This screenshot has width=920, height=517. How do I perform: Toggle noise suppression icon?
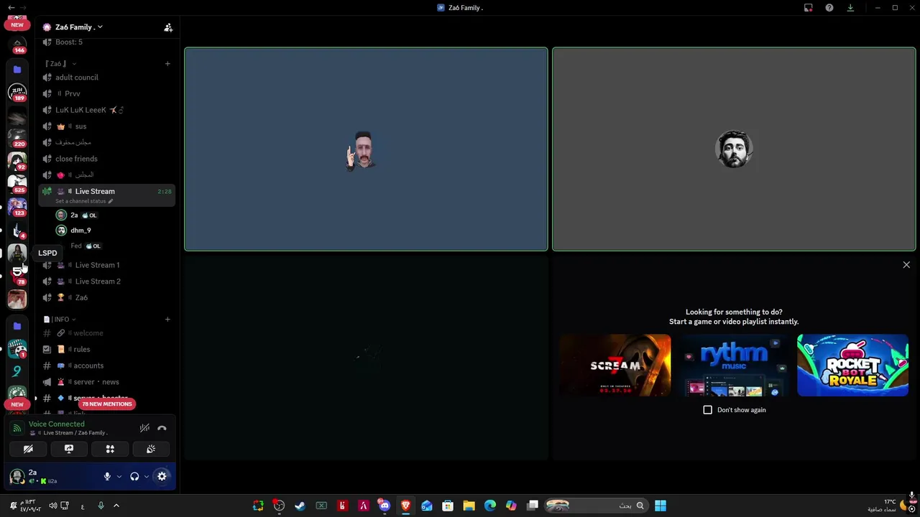click(144, 428)
